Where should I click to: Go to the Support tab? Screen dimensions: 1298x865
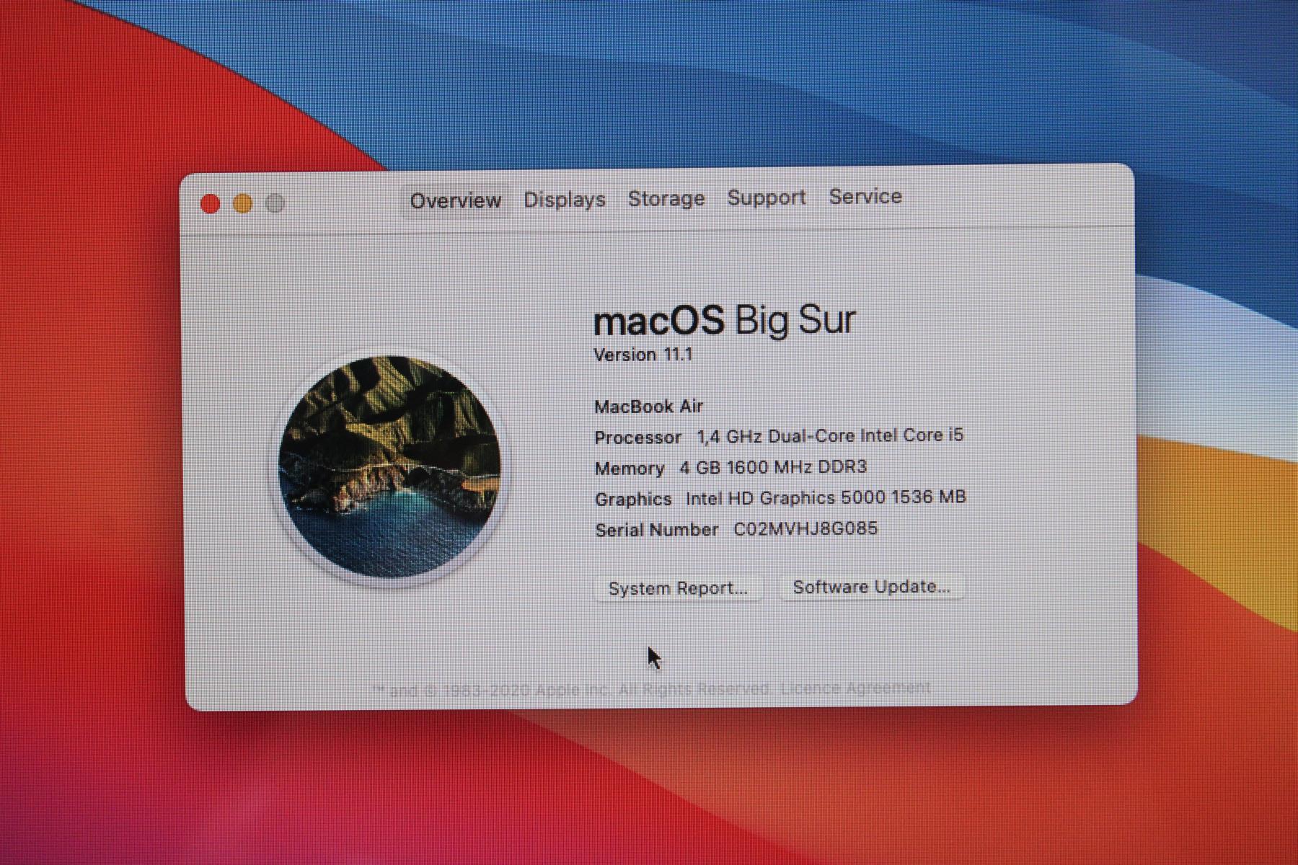point(766,198)
